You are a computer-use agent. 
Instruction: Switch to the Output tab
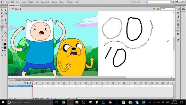19,80
